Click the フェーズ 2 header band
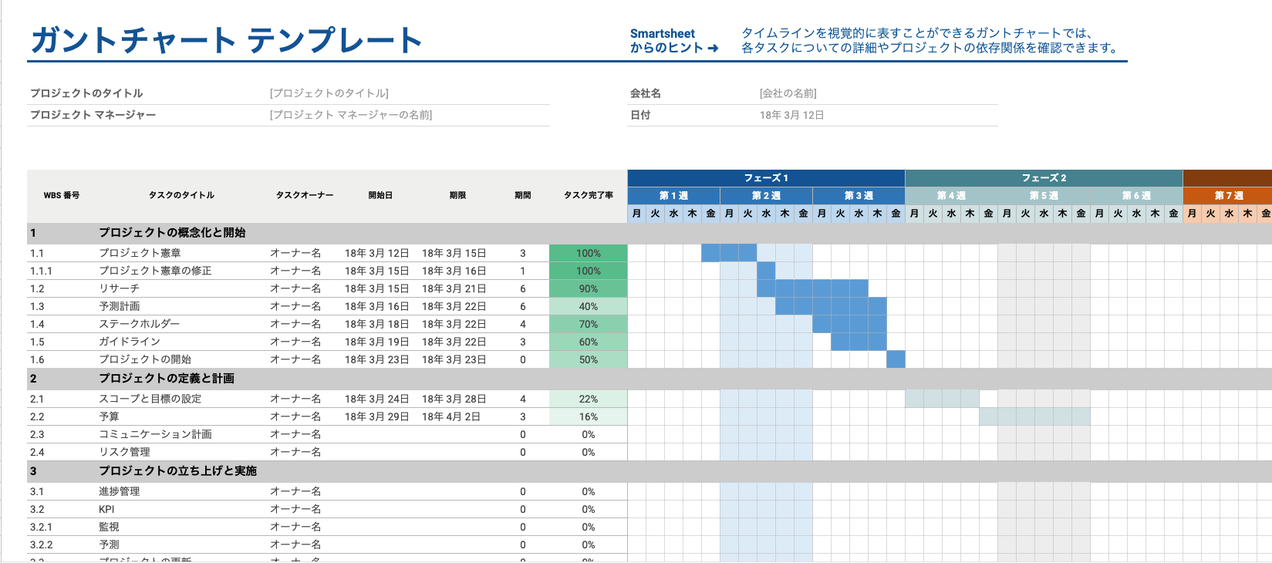The width and height of the screenshot is (1272, 563). pyautogui.click(x=1043, y=178)
